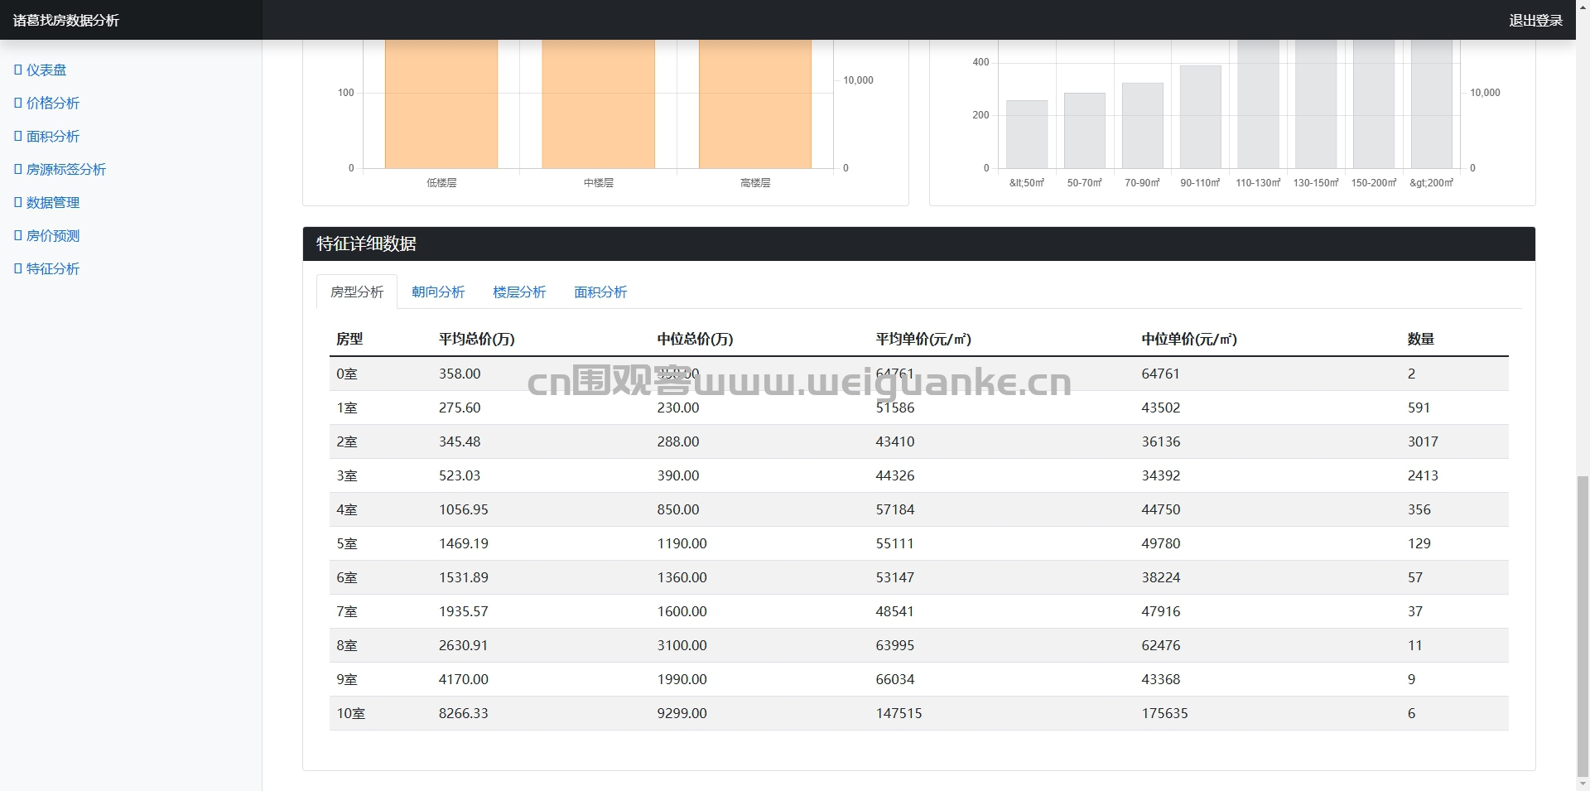Viewport: 1590px width, 791px height.
Task: Select the 2室 row label
Action: (347, 441)
